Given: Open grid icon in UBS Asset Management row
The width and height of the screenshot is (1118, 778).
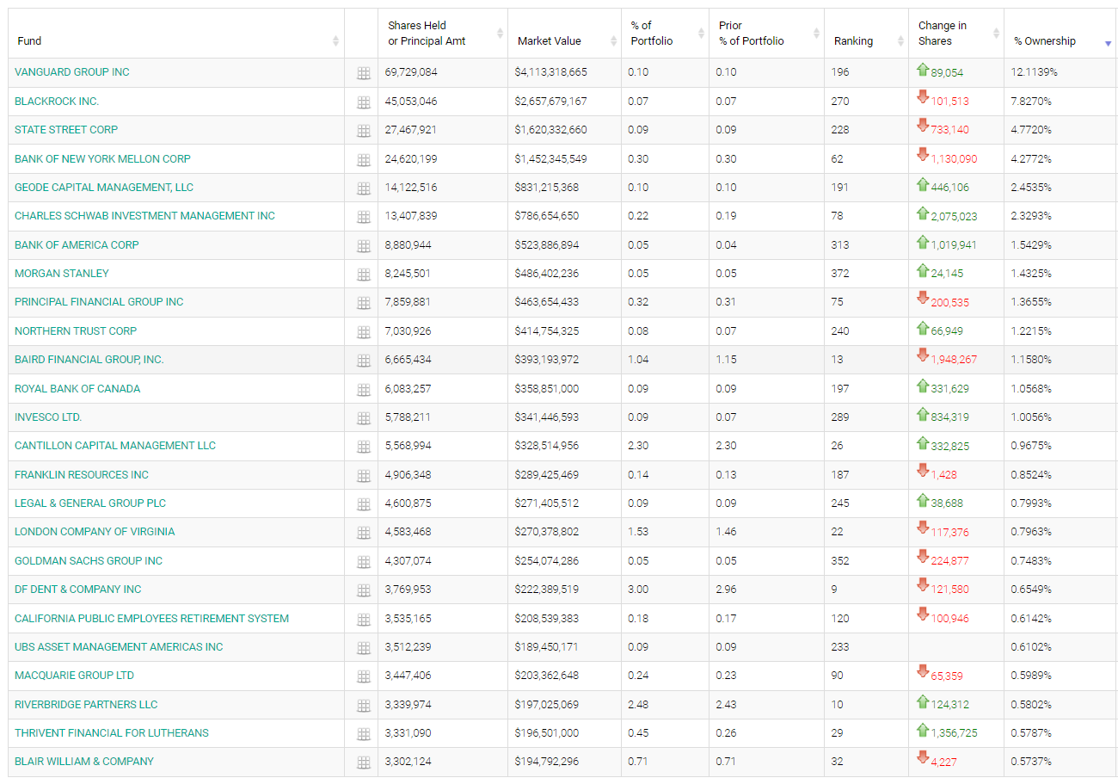Looking at the screenshot, I should coord(364,648).
